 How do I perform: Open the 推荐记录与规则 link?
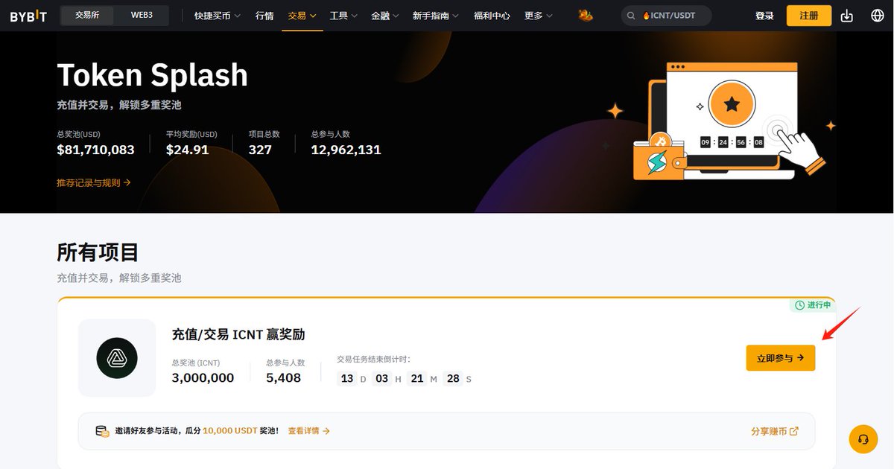coord(94,182)
